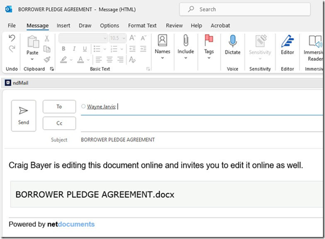
Task: Toggle Underline formatting
Action: point(85,49)
